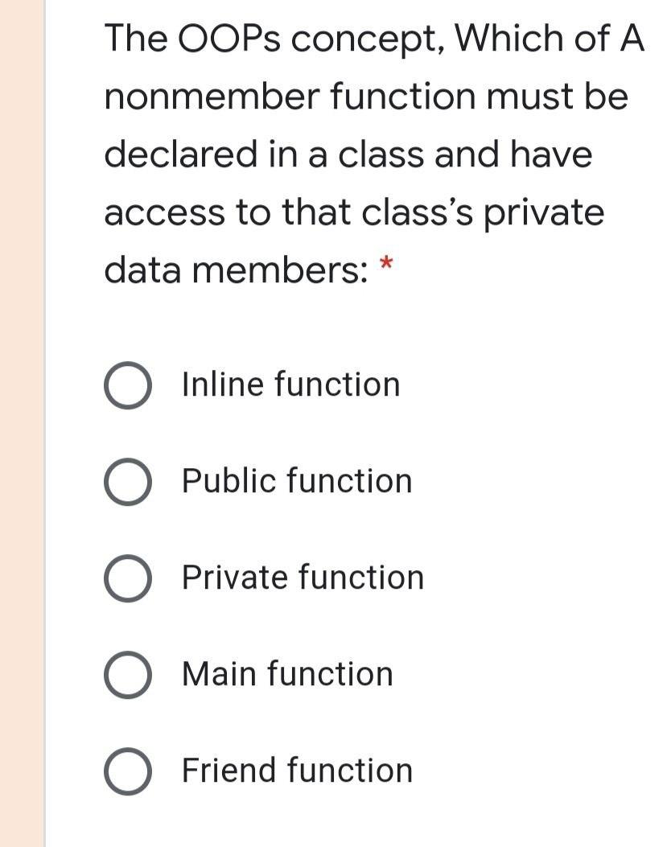Click the 'Inline function' label text
This screenshot has width=667, height=847.
click(x=290, y=384)
